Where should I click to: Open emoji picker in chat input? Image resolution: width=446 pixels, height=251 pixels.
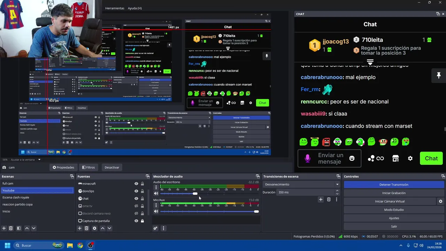(352, 158)
